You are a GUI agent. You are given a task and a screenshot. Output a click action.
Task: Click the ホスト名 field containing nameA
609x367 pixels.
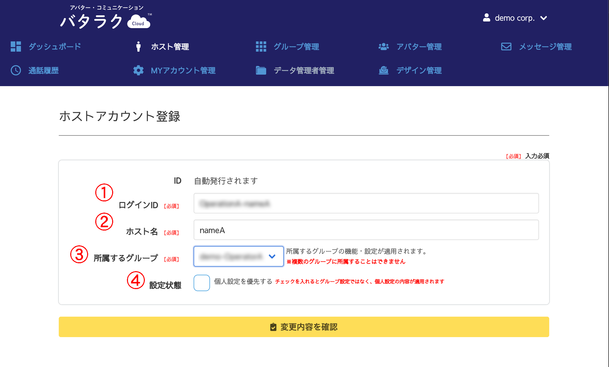click(366, 230)
